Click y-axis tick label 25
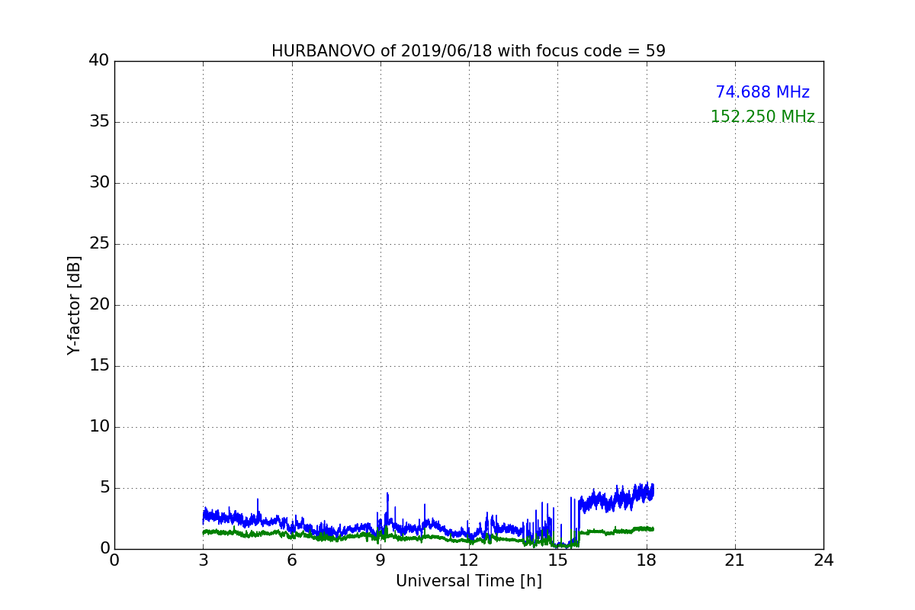The image size is (915, 610). (99, 244)
